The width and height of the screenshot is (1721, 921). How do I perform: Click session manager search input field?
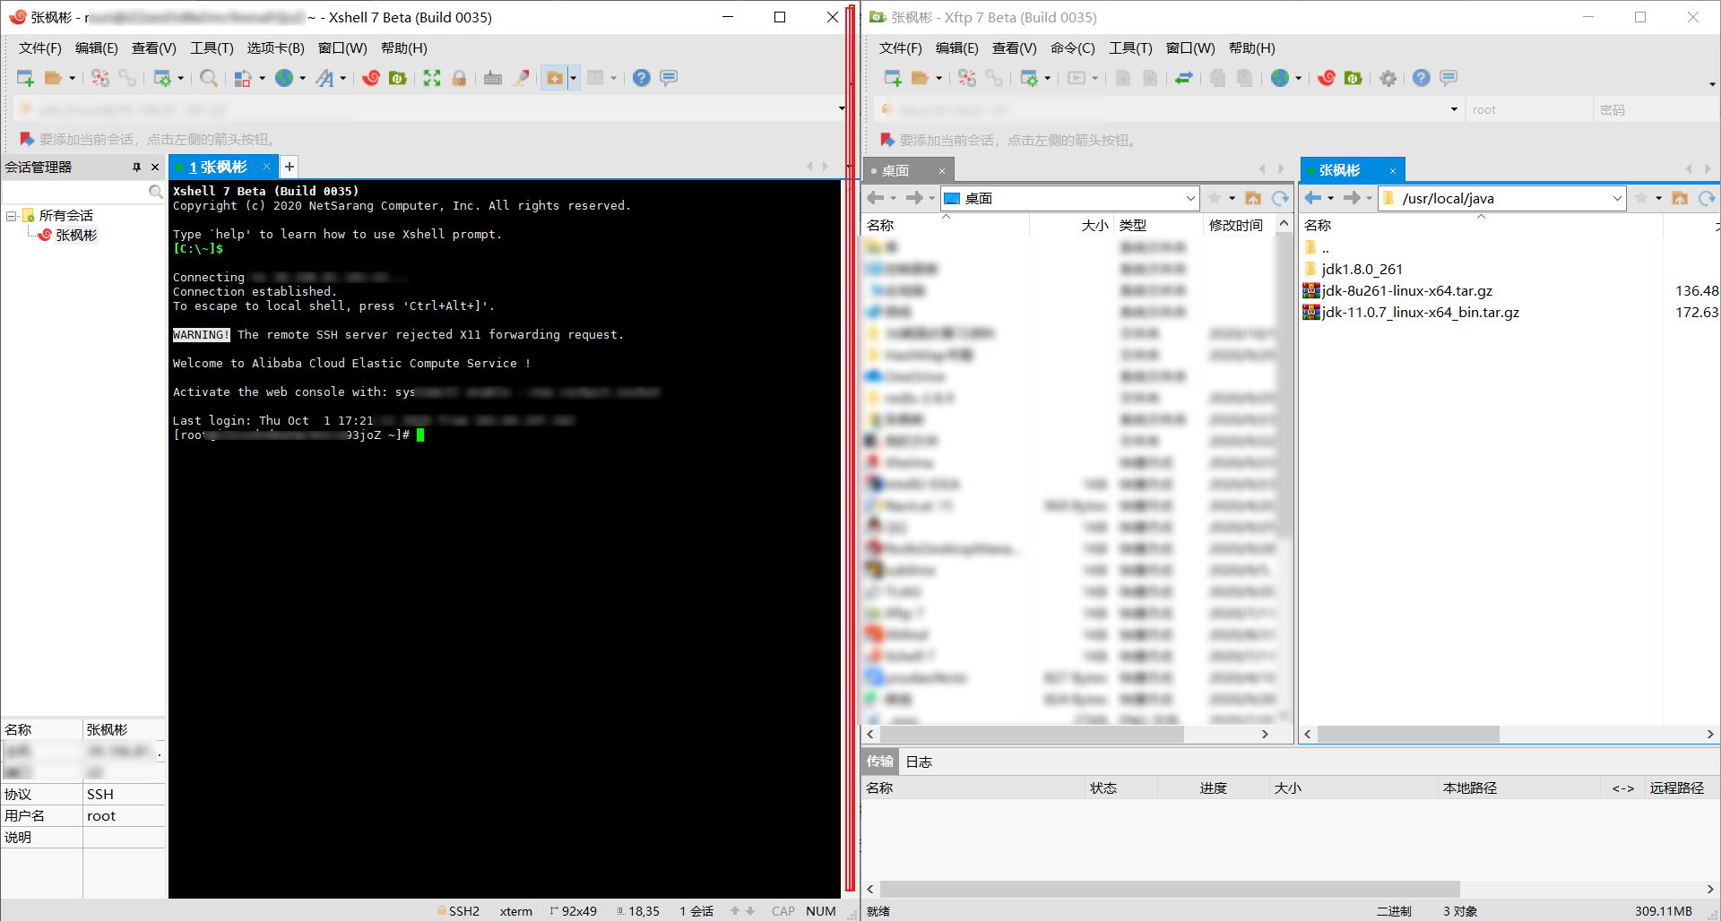(74, 192)
